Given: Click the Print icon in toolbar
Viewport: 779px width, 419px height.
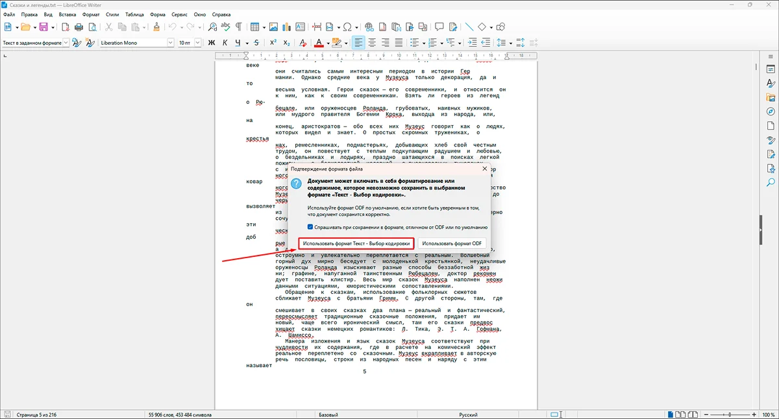Looking at the screenshot, I should 79,27.
